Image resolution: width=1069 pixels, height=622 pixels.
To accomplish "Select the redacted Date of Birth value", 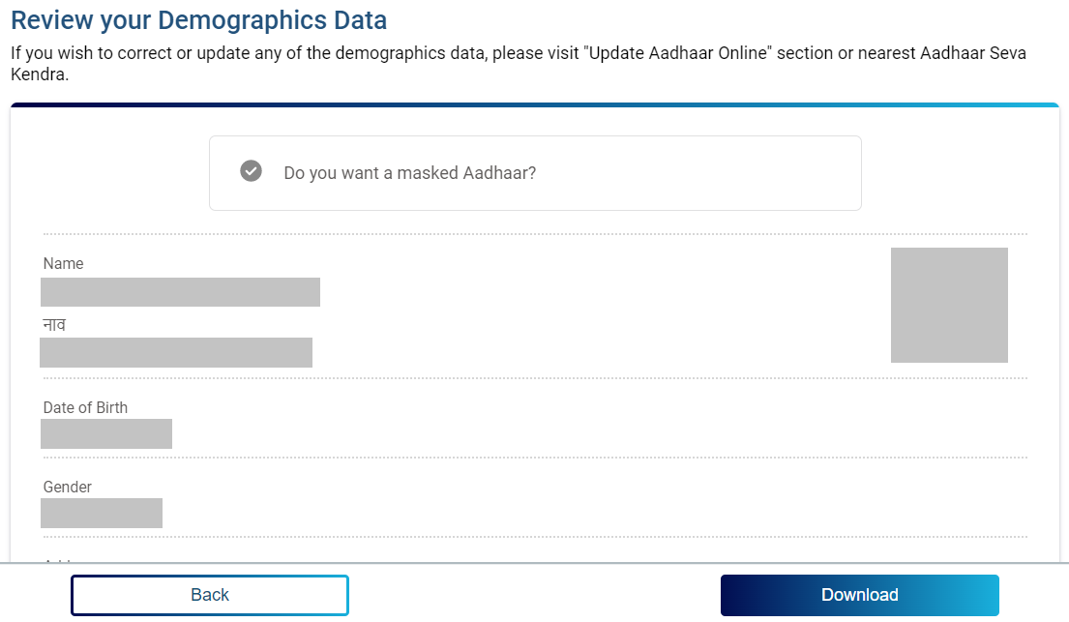I will [106, 433].
